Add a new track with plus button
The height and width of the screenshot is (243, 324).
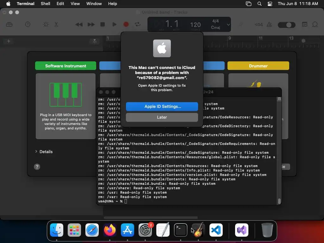tap(9, 41)
